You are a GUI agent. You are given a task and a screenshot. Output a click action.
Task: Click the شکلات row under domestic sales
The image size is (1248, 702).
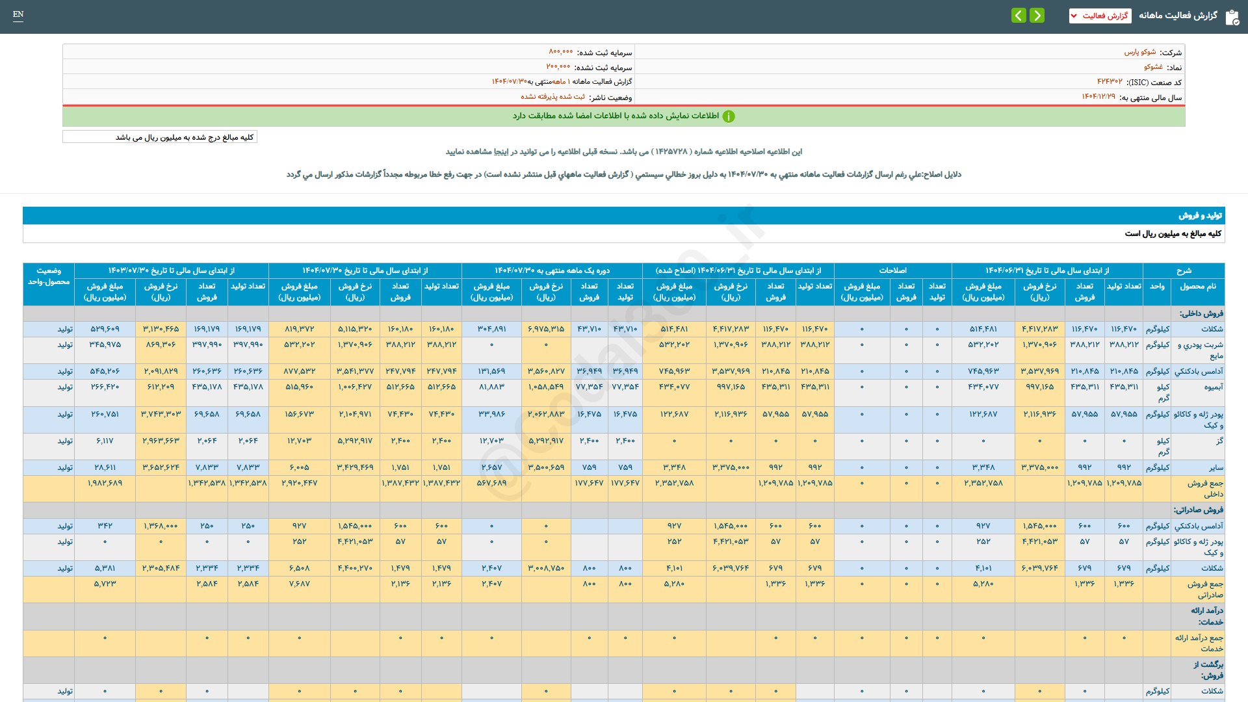tap(1212, 329)
